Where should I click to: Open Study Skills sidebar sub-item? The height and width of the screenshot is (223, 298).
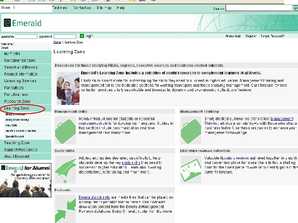27,125
